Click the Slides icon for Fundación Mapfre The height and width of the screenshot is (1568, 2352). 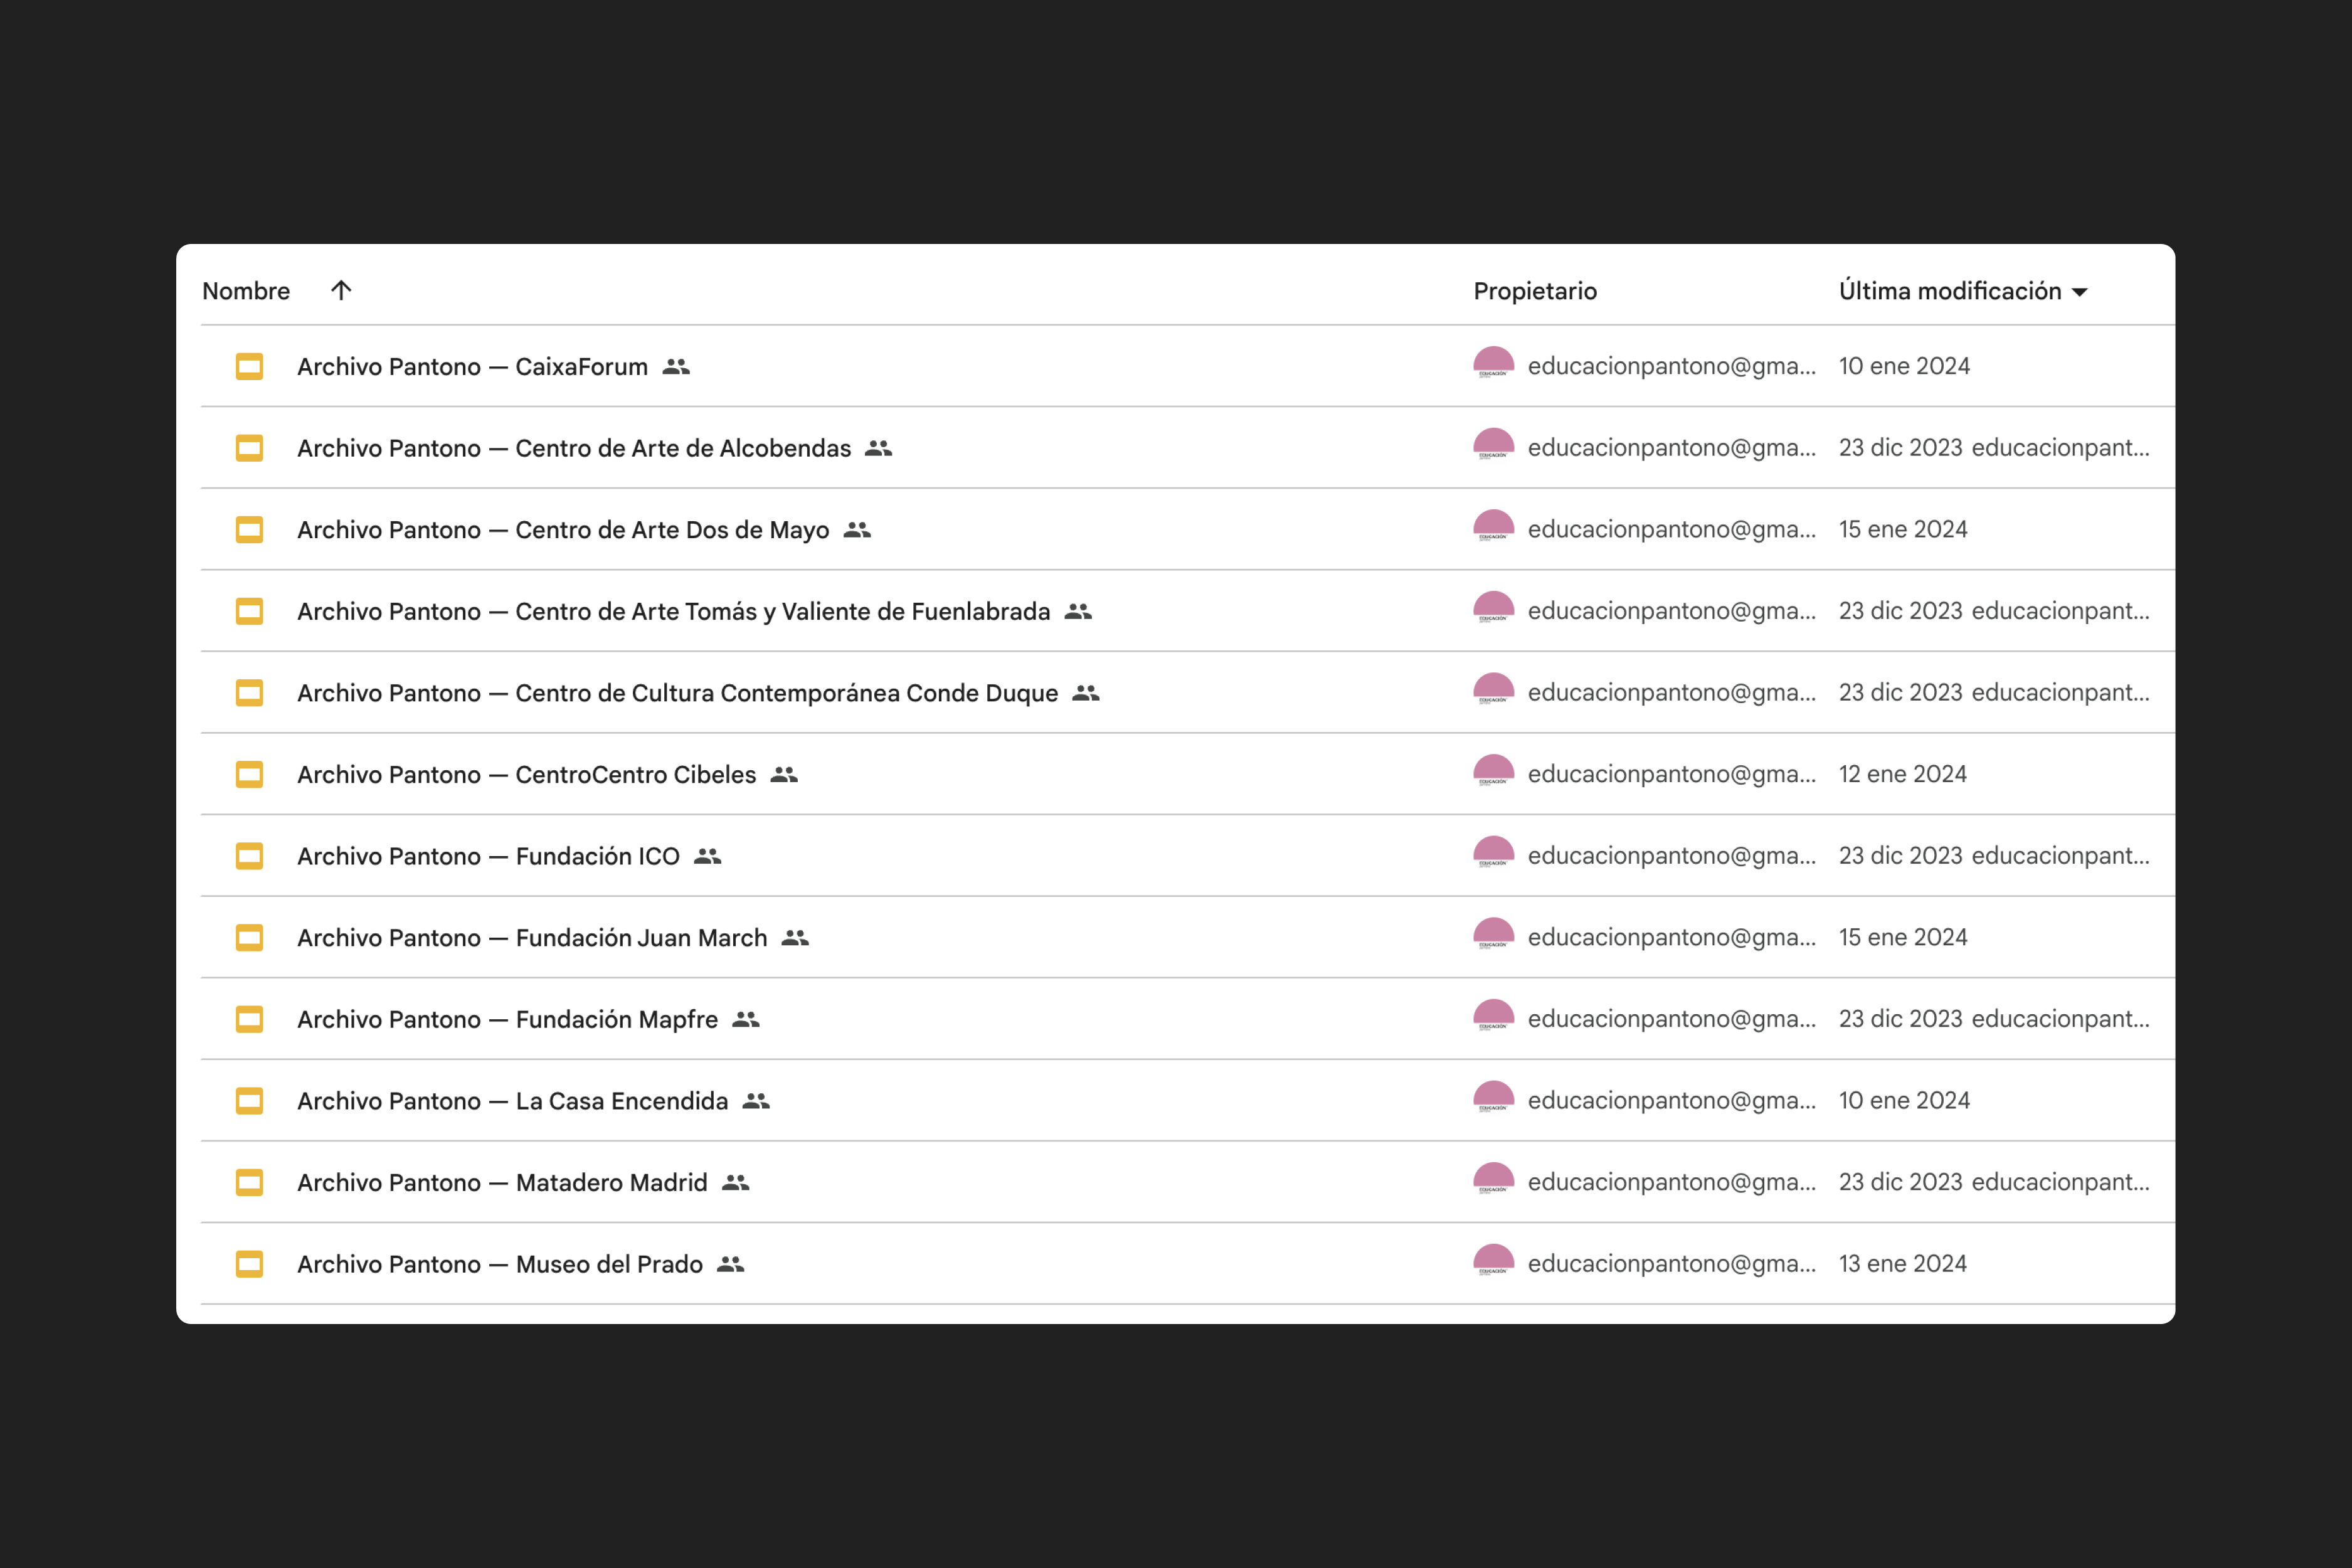pyautogui.click(x=249, y=1019)
